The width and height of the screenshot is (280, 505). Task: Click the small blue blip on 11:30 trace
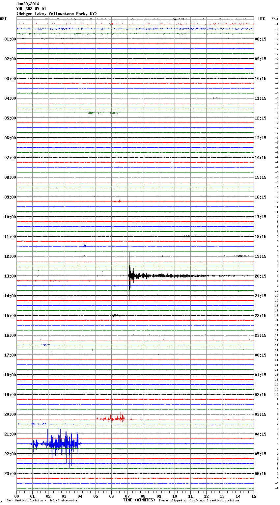point(84,246)
